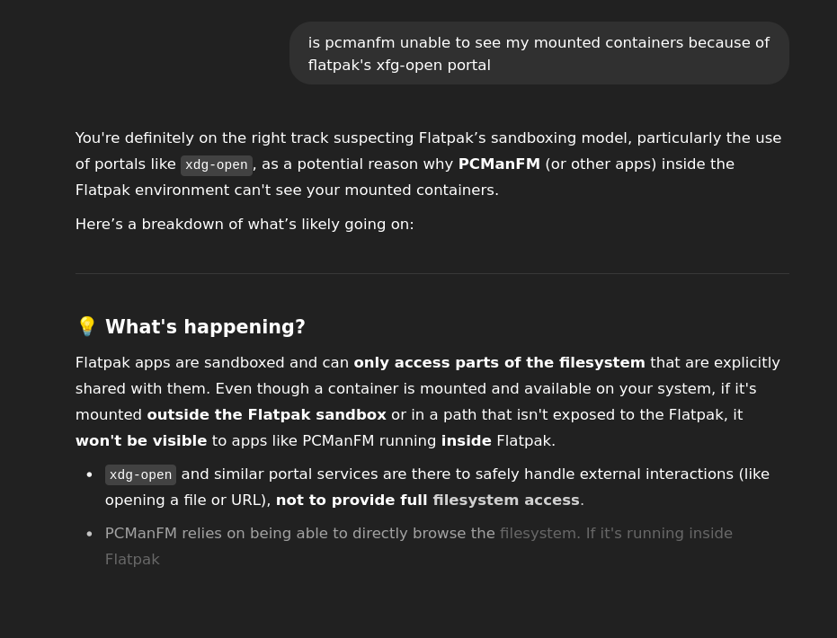The width and height of the screenshot is (837, 638).
Task: Click the horizontal divider line above the heading
Action: [x=432, y=274]
